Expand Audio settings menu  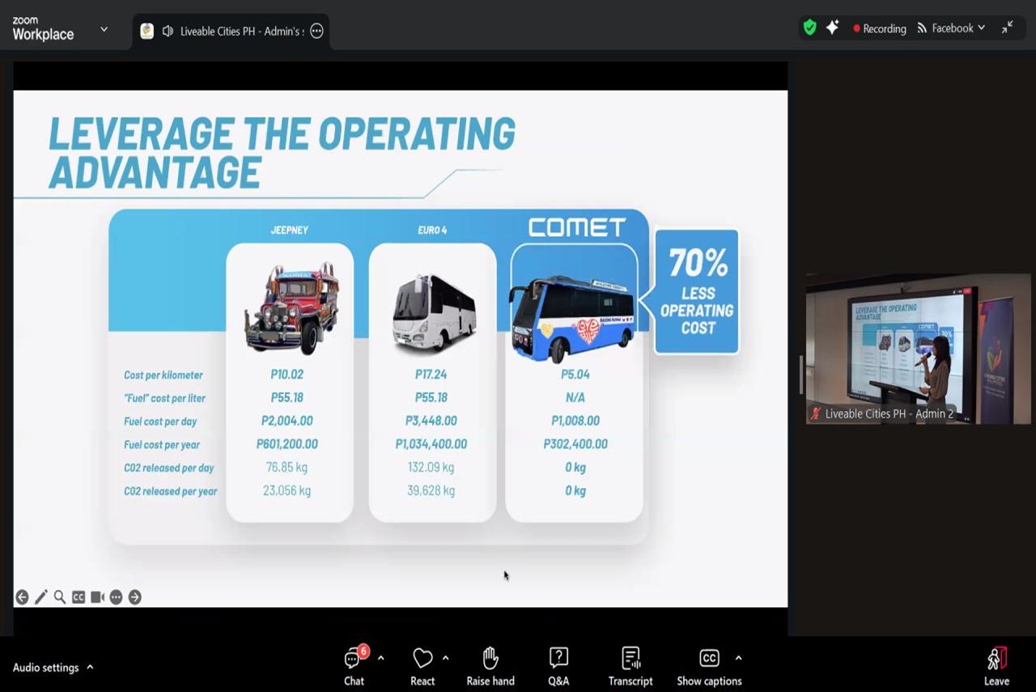(x=53, y=668)
